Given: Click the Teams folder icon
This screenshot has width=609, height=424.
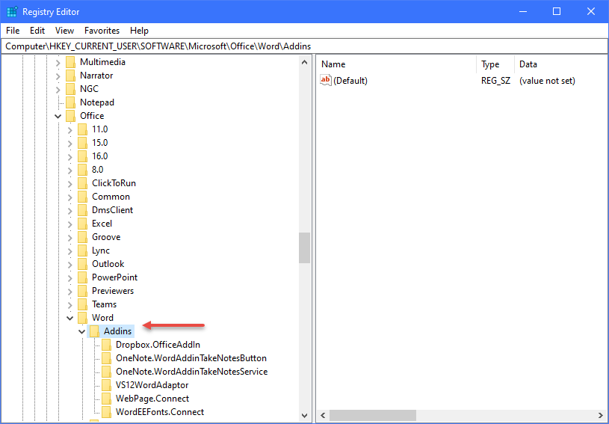Looking at the screenshot, I should (82, 304).
